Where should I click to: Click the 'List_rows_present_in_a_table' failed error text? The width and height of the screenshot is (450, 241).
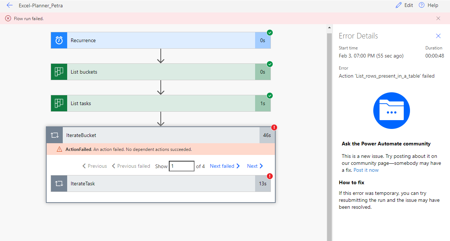pyautogui.click(x=387, y=76)
